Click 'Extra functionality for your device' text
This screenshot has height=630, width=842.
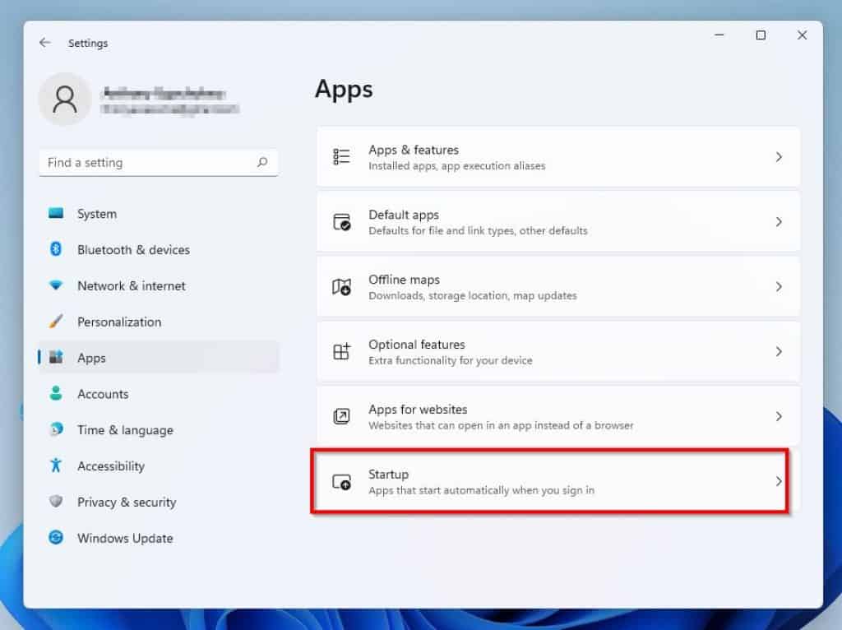(x=451, y=360)
